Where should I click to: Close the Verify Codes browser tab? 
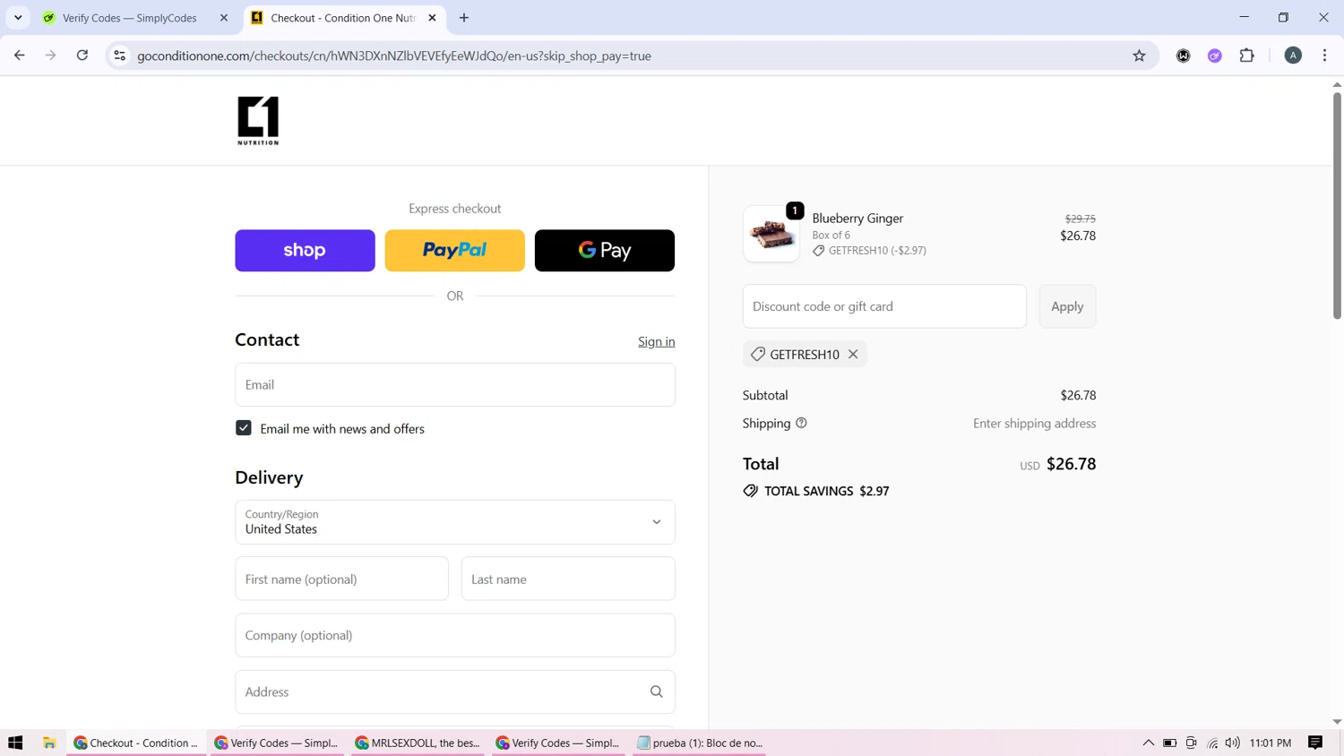[x=224, y=18]
